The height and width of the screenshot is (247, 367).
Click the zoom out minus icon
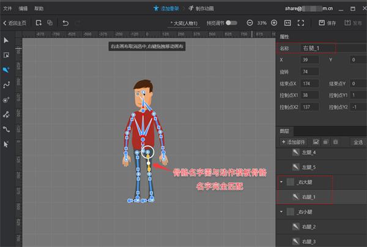click(x=250, y=23)
